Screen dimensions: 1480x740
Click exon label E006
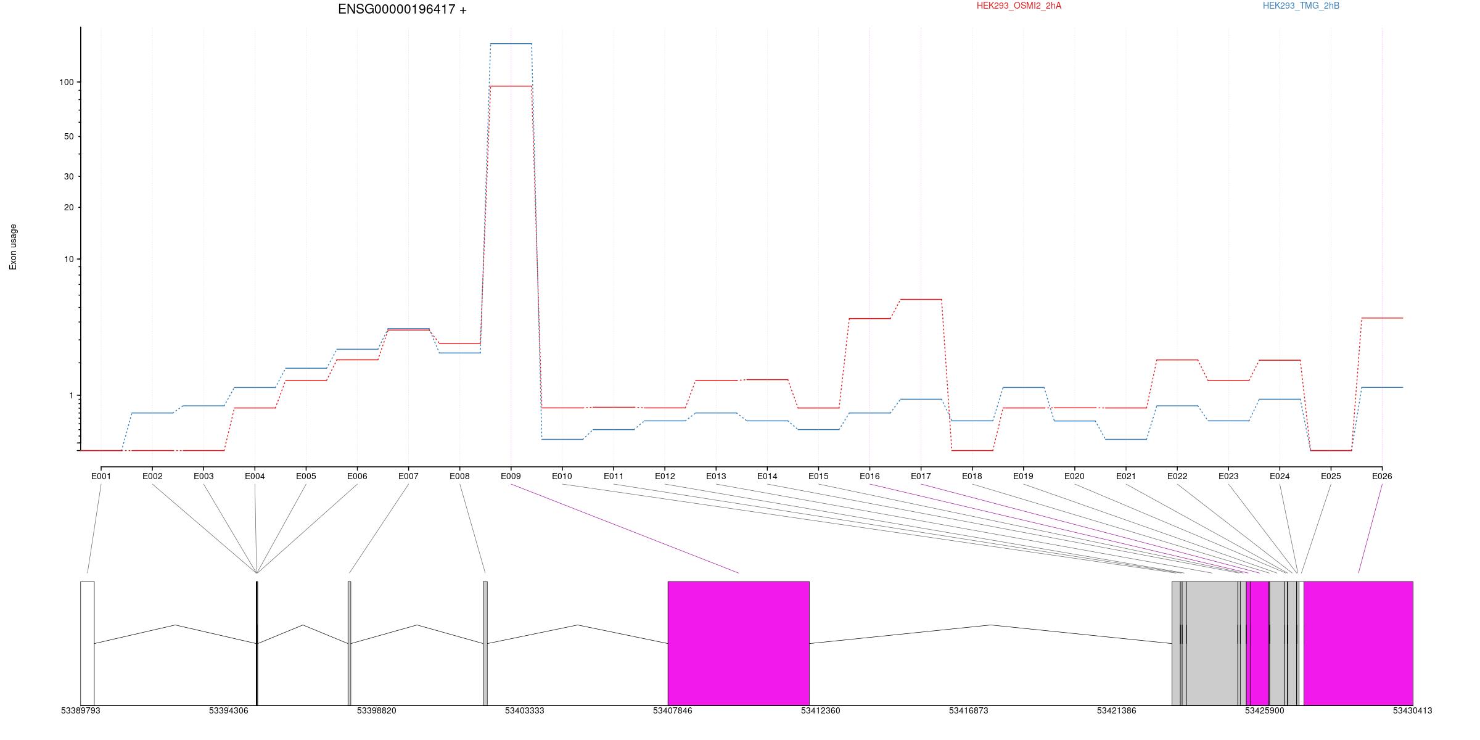pyautogui.click(x=357, y=476)
